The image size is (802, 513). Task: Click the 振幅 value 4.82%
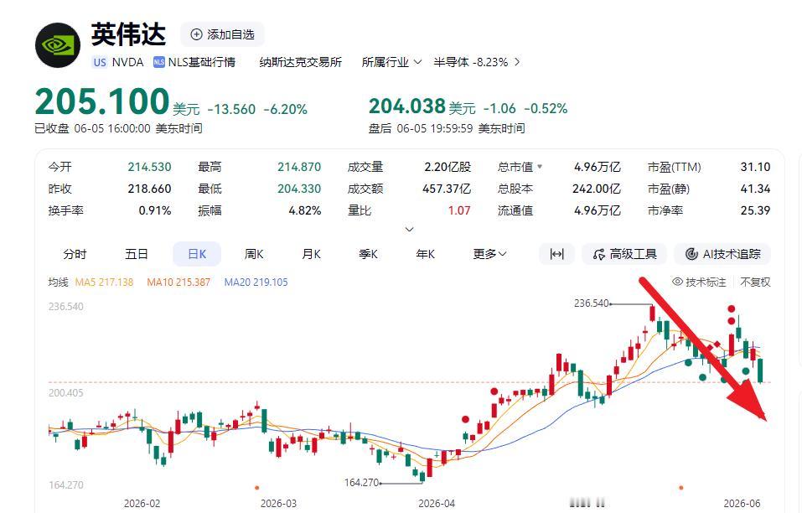tap(305, 210)
